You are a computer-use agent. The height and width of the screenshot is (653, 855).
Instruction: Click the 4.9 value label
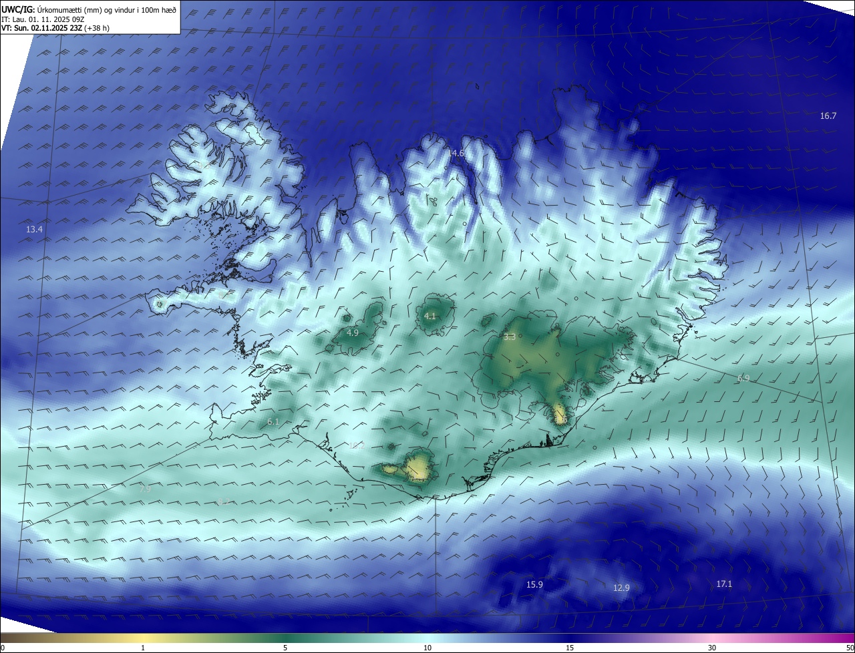[353, 333]
